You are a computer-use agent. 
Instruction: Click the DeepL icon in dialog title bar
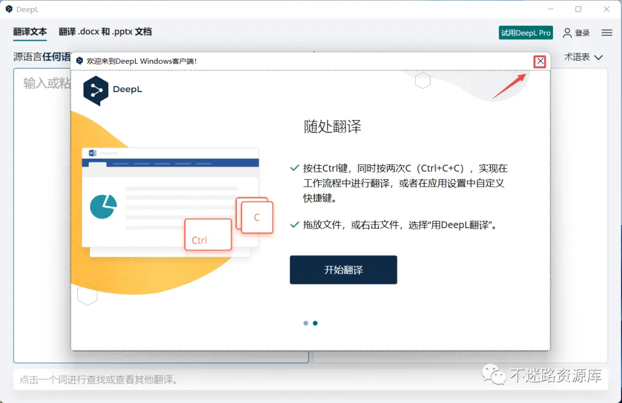pos(79,60)
